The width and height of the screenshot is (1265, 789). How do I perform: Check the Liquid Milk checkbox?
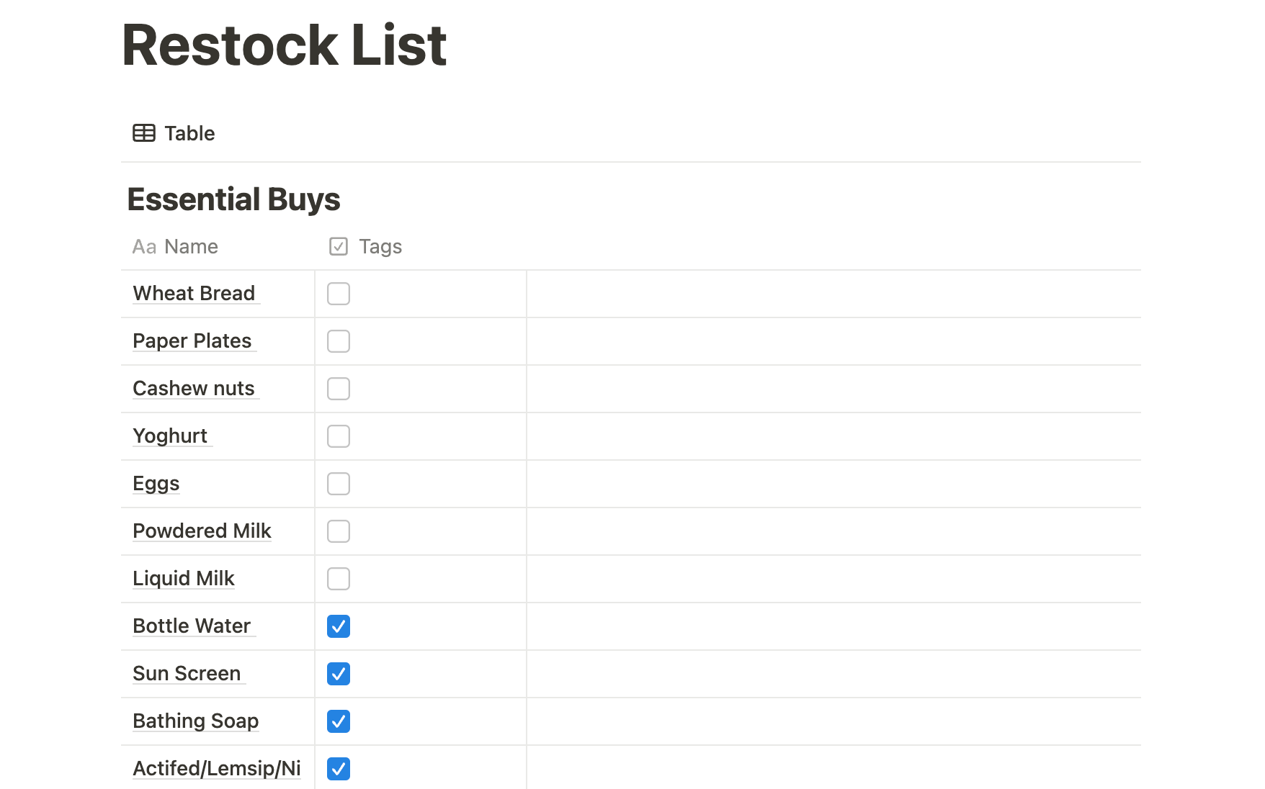pos(339,579)
